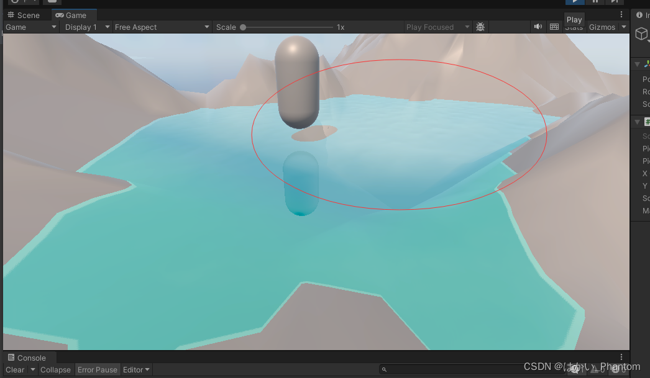Click the GameObject cube icon in Inspector

point(642,34)
